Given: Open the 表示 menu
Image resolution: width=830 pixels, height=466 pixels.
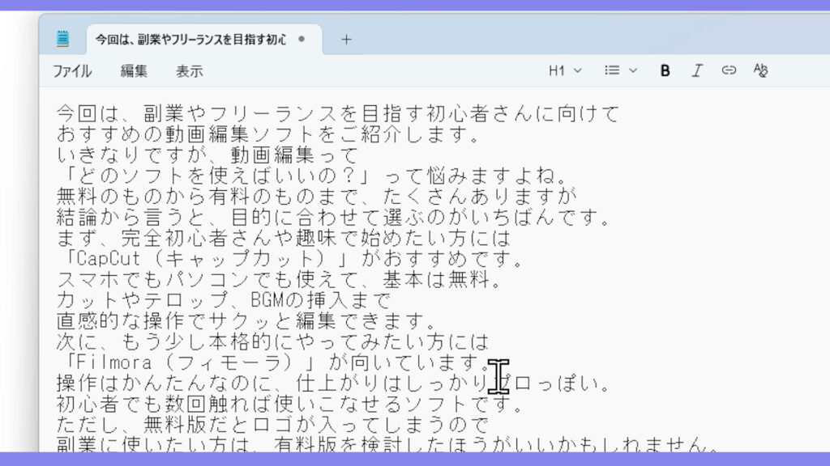Looking at the screenshot, I should pos(189,71).
